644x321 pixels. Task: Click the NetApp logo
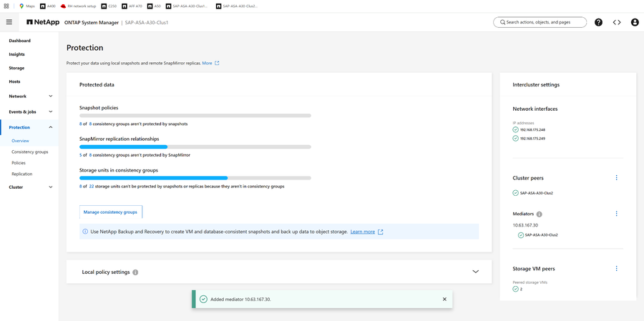pos(43,22)
